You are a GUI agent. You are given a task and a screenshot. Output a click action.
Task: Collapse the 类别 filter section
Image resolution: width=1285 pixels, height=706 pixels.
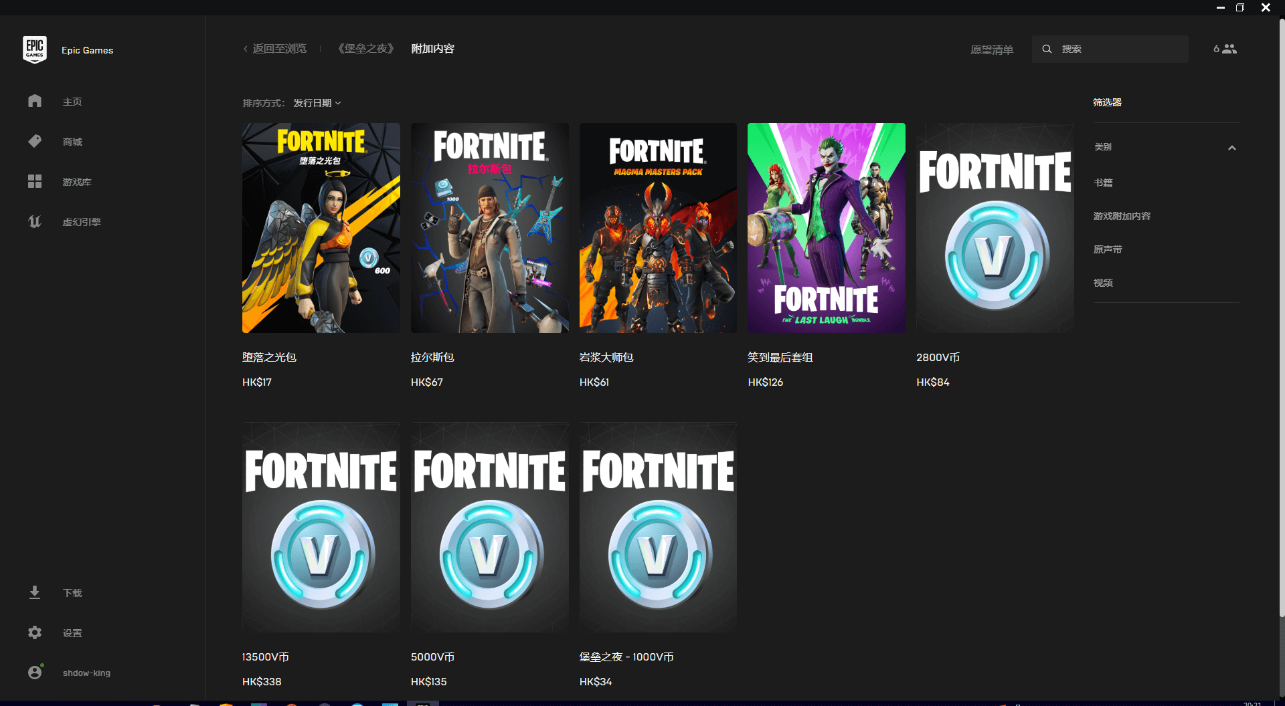[1232, 148]
